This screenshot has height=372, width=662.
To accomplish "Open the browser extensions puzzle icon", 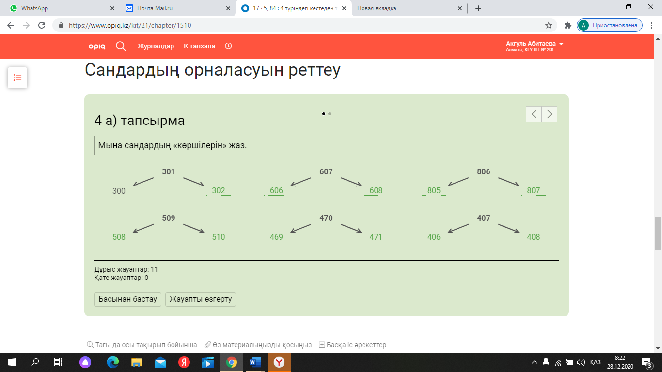I will tap(568, 25).
